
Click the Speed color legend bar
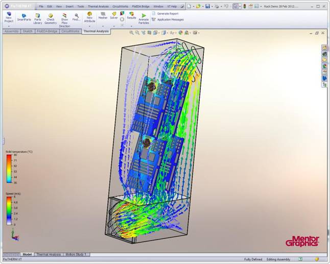pos(8,210)
